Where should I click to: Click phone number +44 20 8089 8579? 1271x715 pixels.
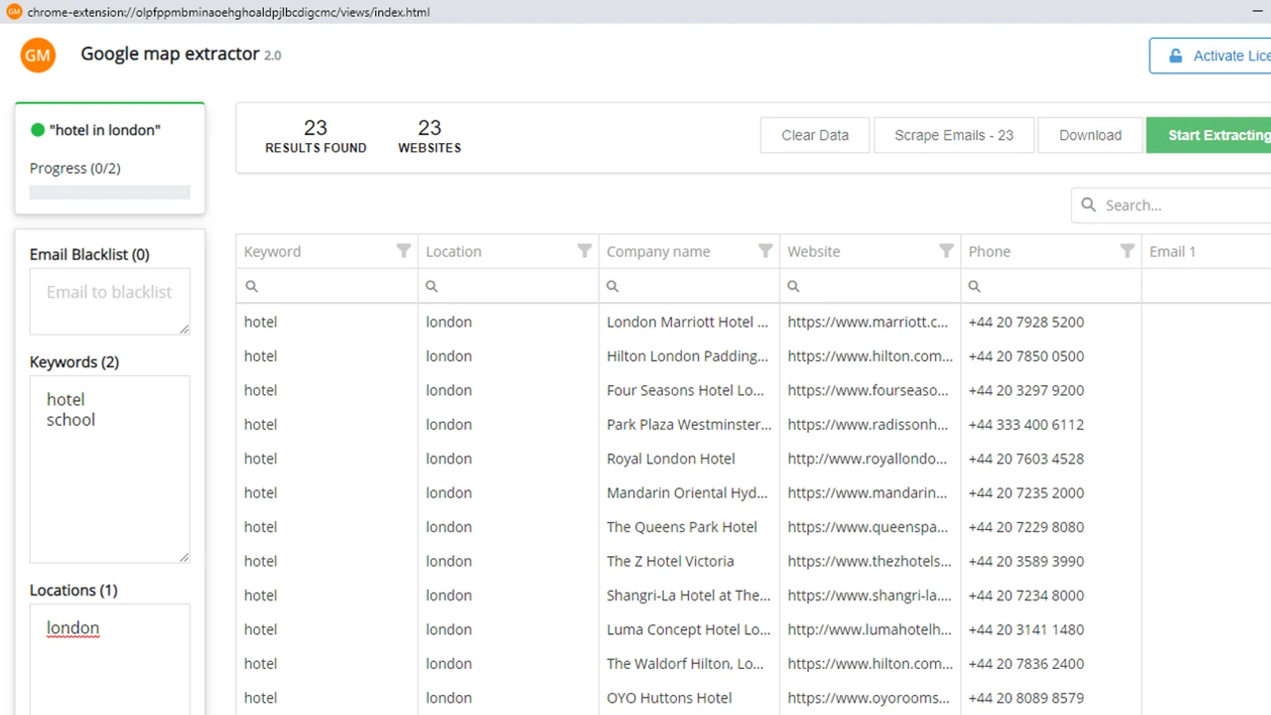[x=1026, y=698]
